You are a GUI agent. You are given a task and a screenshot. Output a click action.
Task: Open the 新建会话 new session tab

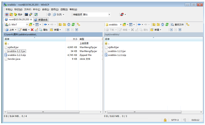click(41, 20)
